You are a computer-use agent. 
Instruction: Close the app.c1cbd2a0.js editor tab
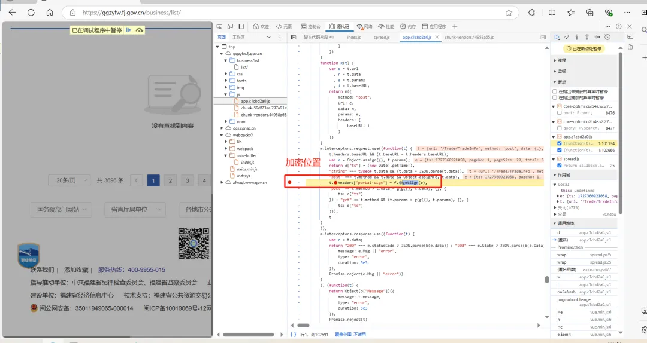tap(437, 37)
